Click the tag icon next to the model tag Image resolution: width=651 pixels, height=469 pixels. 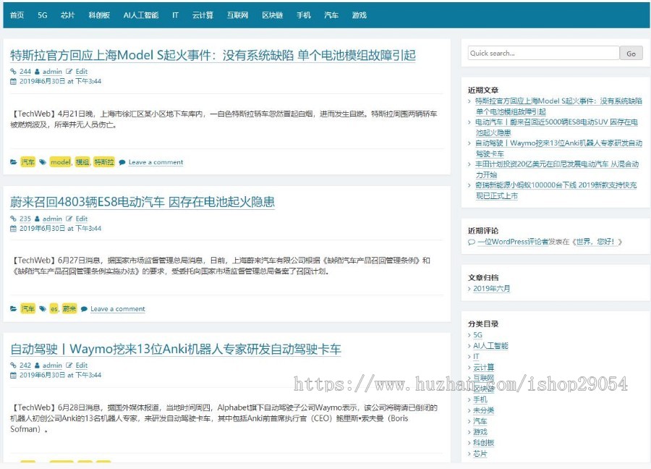point(42,162)
